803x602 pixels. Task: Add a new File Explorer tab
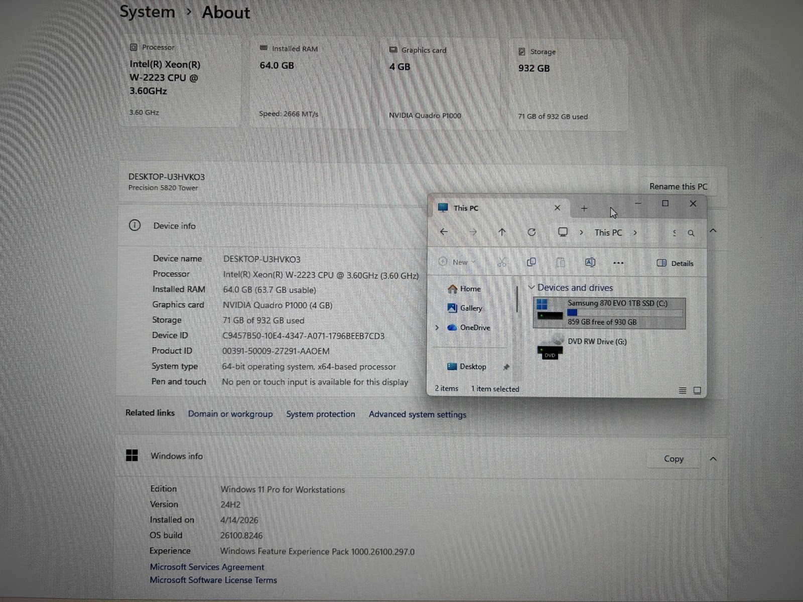584,208
